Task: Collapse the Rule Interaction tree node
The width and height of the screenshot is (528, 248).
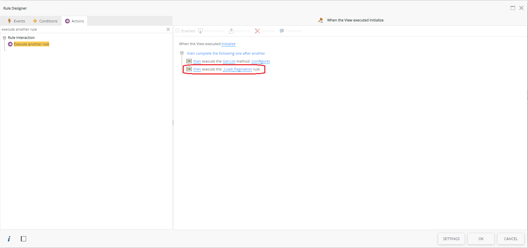Action: pyautogui.click(x=5, y=38)
